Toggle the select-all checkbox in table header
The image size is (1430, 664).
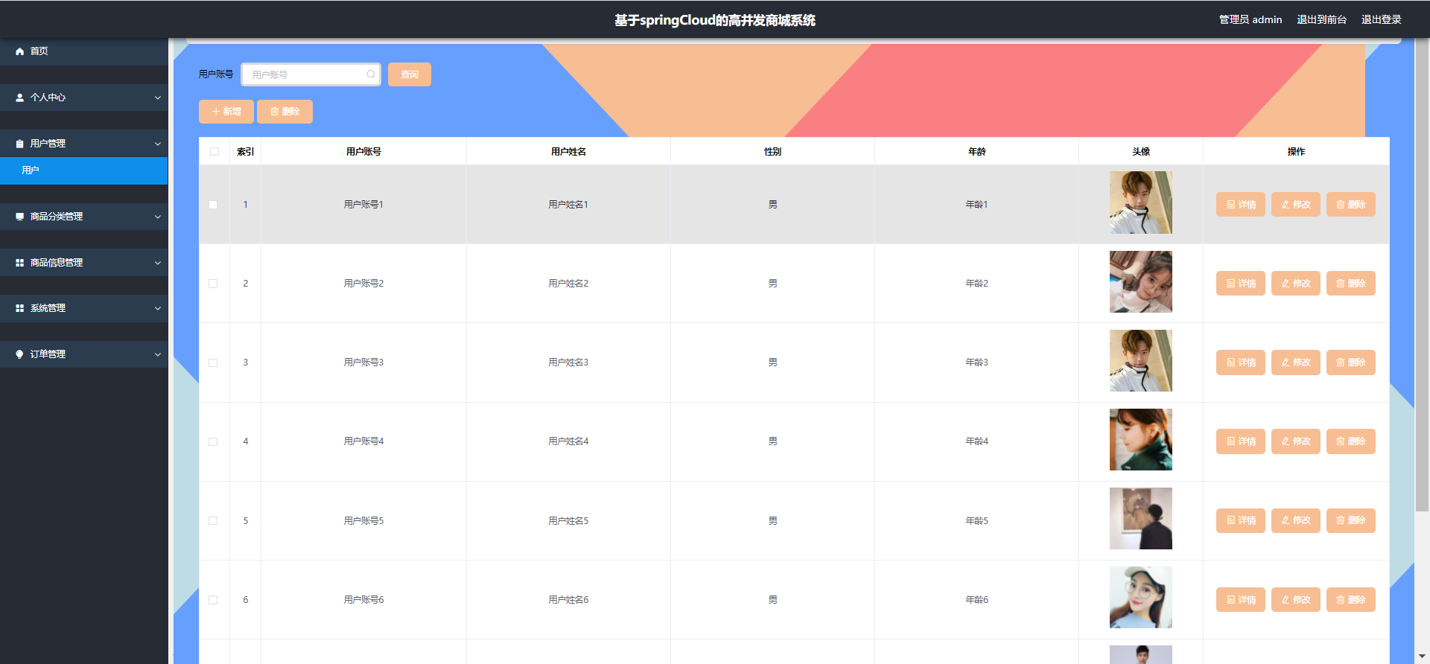point(214,152)
